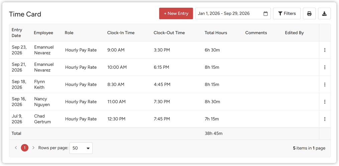Click the 4:45 PM clock-out cell
The width and height of the screenshot is (339, 166).
[162, 84]
